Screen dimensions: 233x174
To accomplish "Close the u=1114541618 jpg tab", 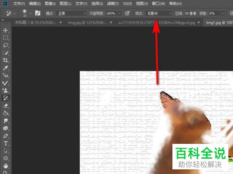I will pyautogui.click(x=199, y=23).
